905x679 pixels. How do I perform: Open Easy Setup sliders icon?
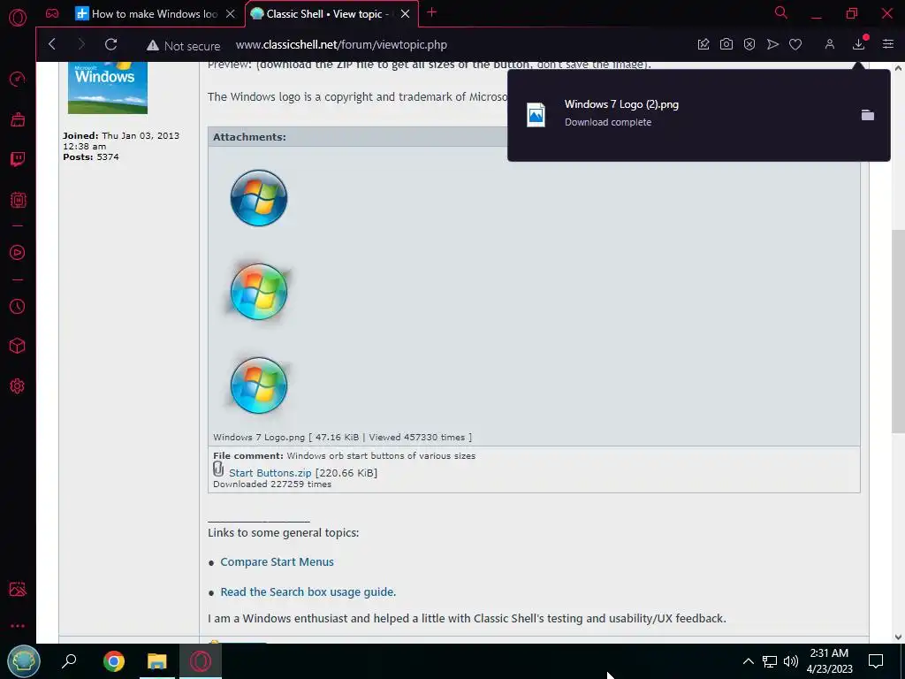[x=888, y=44]
